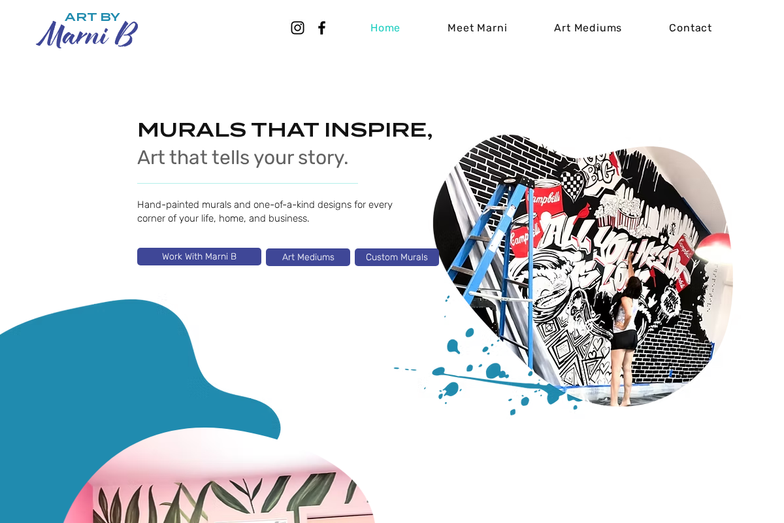Click the Work With Marni B button
Screen dimensions: 784x523
point(199,256)
